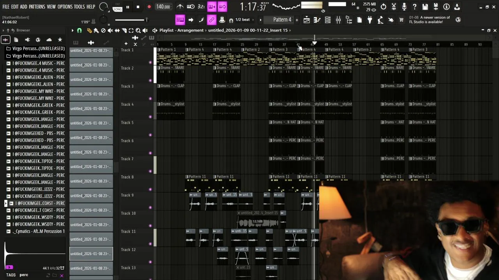Select the Mute tool in Playlist

pos(110,30)
